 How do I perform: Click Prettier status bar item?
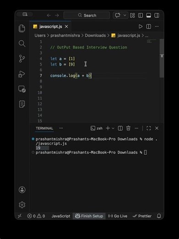coord(142,216)
